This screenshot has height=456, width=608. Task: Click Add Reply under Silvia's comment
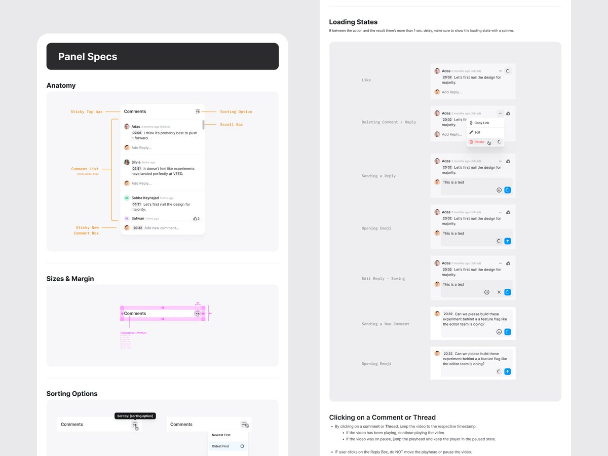click(141, 183)
